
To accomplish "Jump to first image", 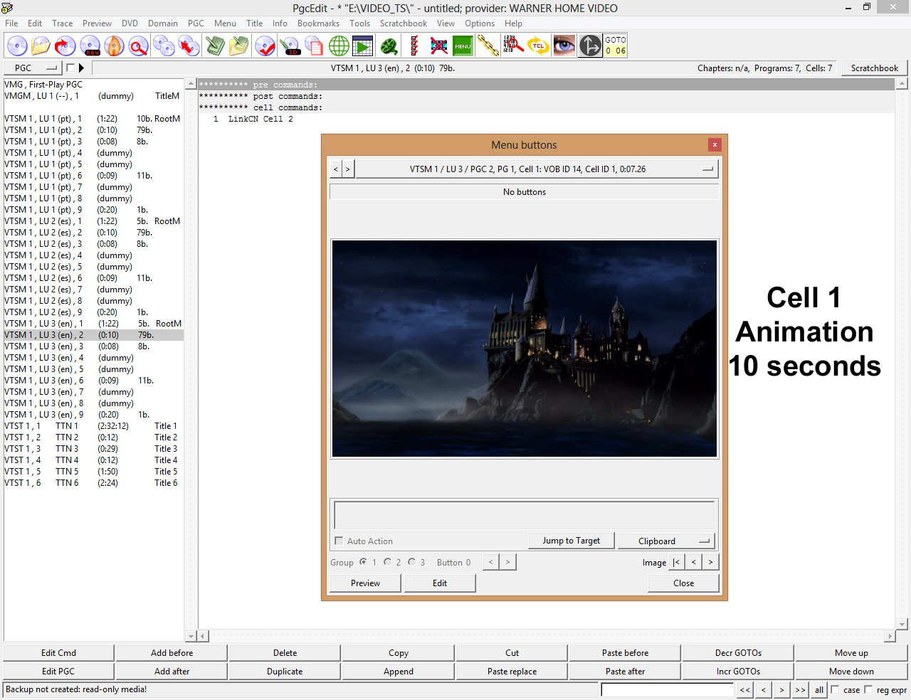I will (677, 562).
